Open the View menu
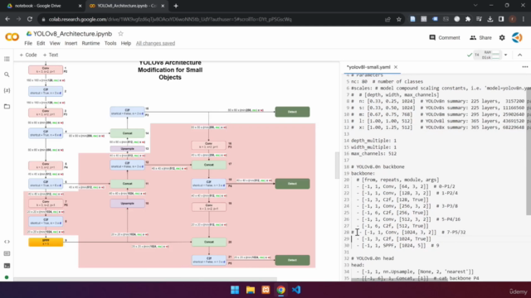 point(55,43)
